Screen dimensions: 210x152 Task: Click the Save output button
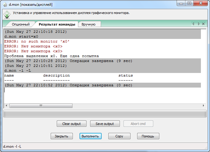105,124
